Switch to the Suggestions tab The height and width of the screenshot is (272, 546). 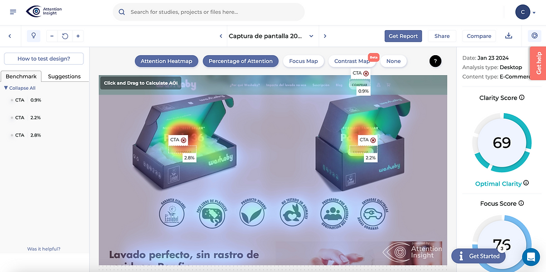(x=64, y=76)
